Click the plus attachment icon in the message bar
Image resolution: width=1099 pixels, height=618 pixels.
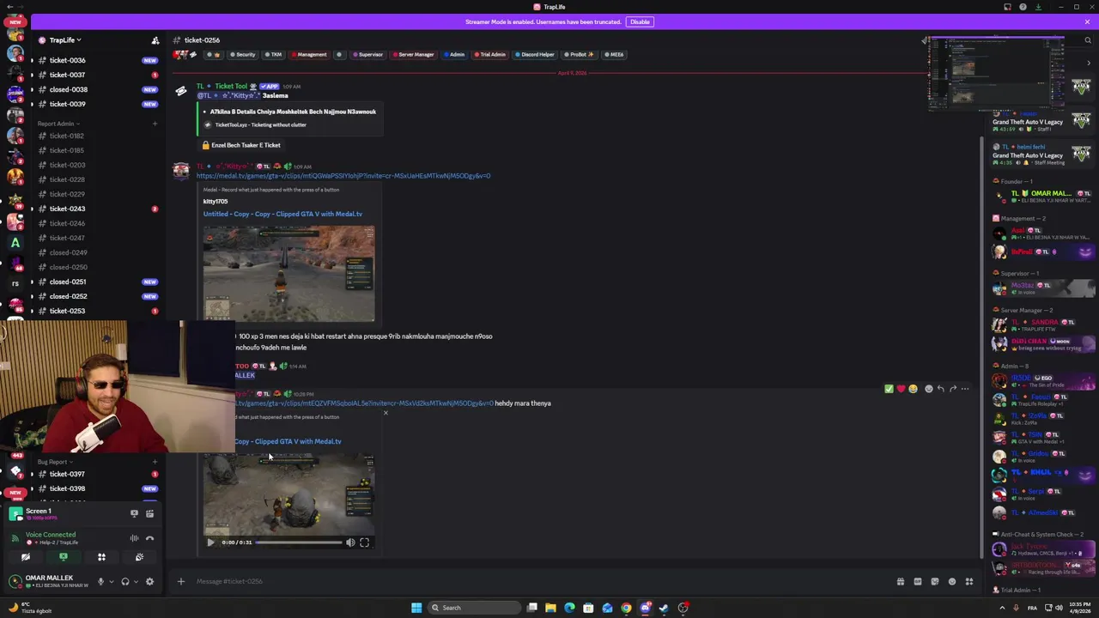180,581
